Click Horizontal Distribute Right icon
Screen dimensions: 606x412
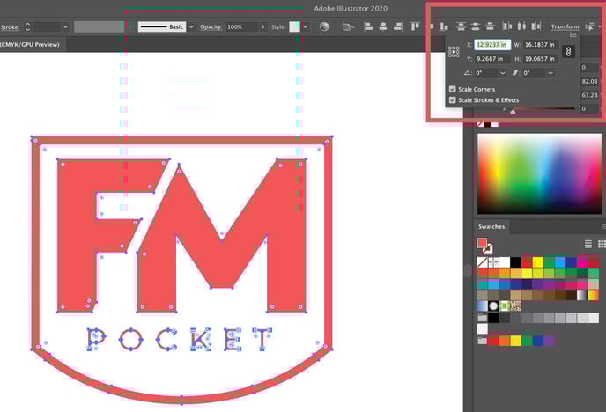(x=536, y=26)
